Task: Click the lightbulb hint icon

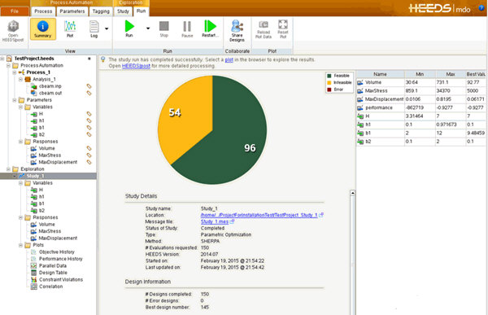Action: pyautogui.click(x=103, y=59)
